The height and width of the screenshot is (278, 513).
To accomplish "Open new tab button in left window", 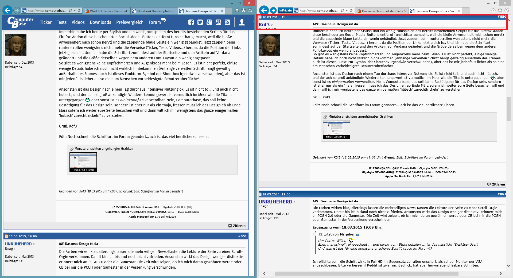I will pyautogui.click(x=228, y=11).
